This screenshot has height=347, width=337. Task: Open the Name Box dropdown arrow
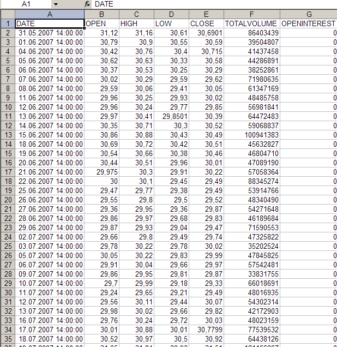click(56, 4)
